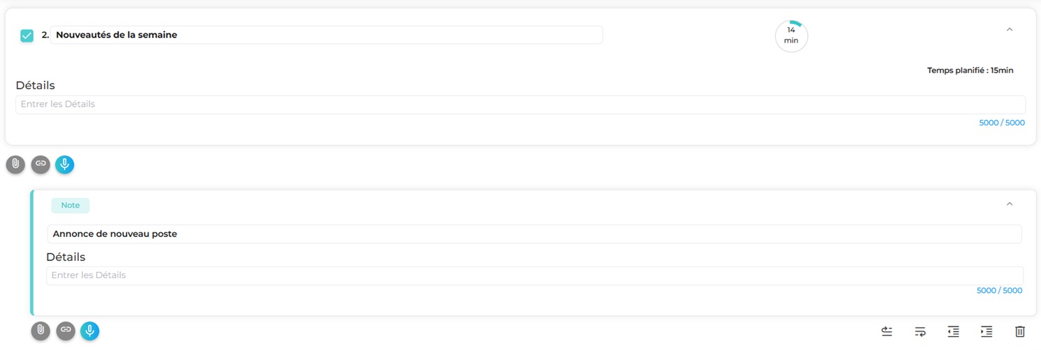Click the note's Détails input field
Image resolution: width=1041 pixels, height=350 pixels.
(x=534, y=275)
